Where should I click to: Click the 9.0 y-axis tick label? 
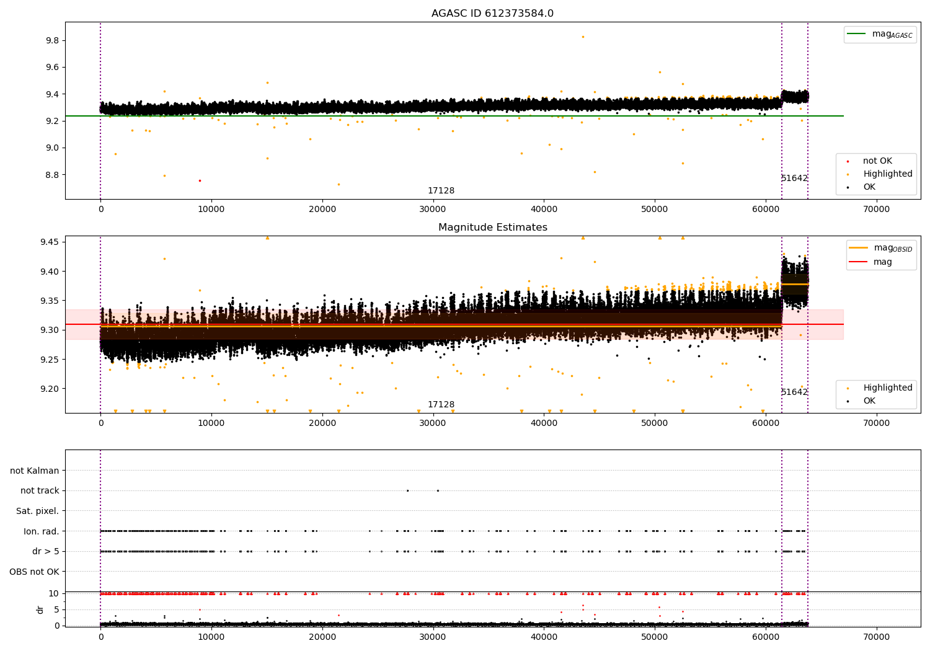click(x=52, y=148)
